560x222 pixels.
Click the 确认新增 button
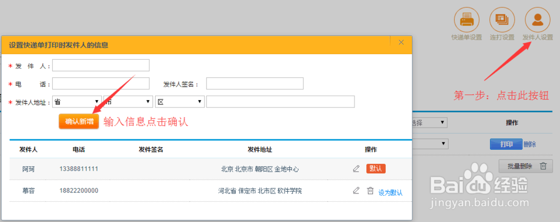coord(79,122)
